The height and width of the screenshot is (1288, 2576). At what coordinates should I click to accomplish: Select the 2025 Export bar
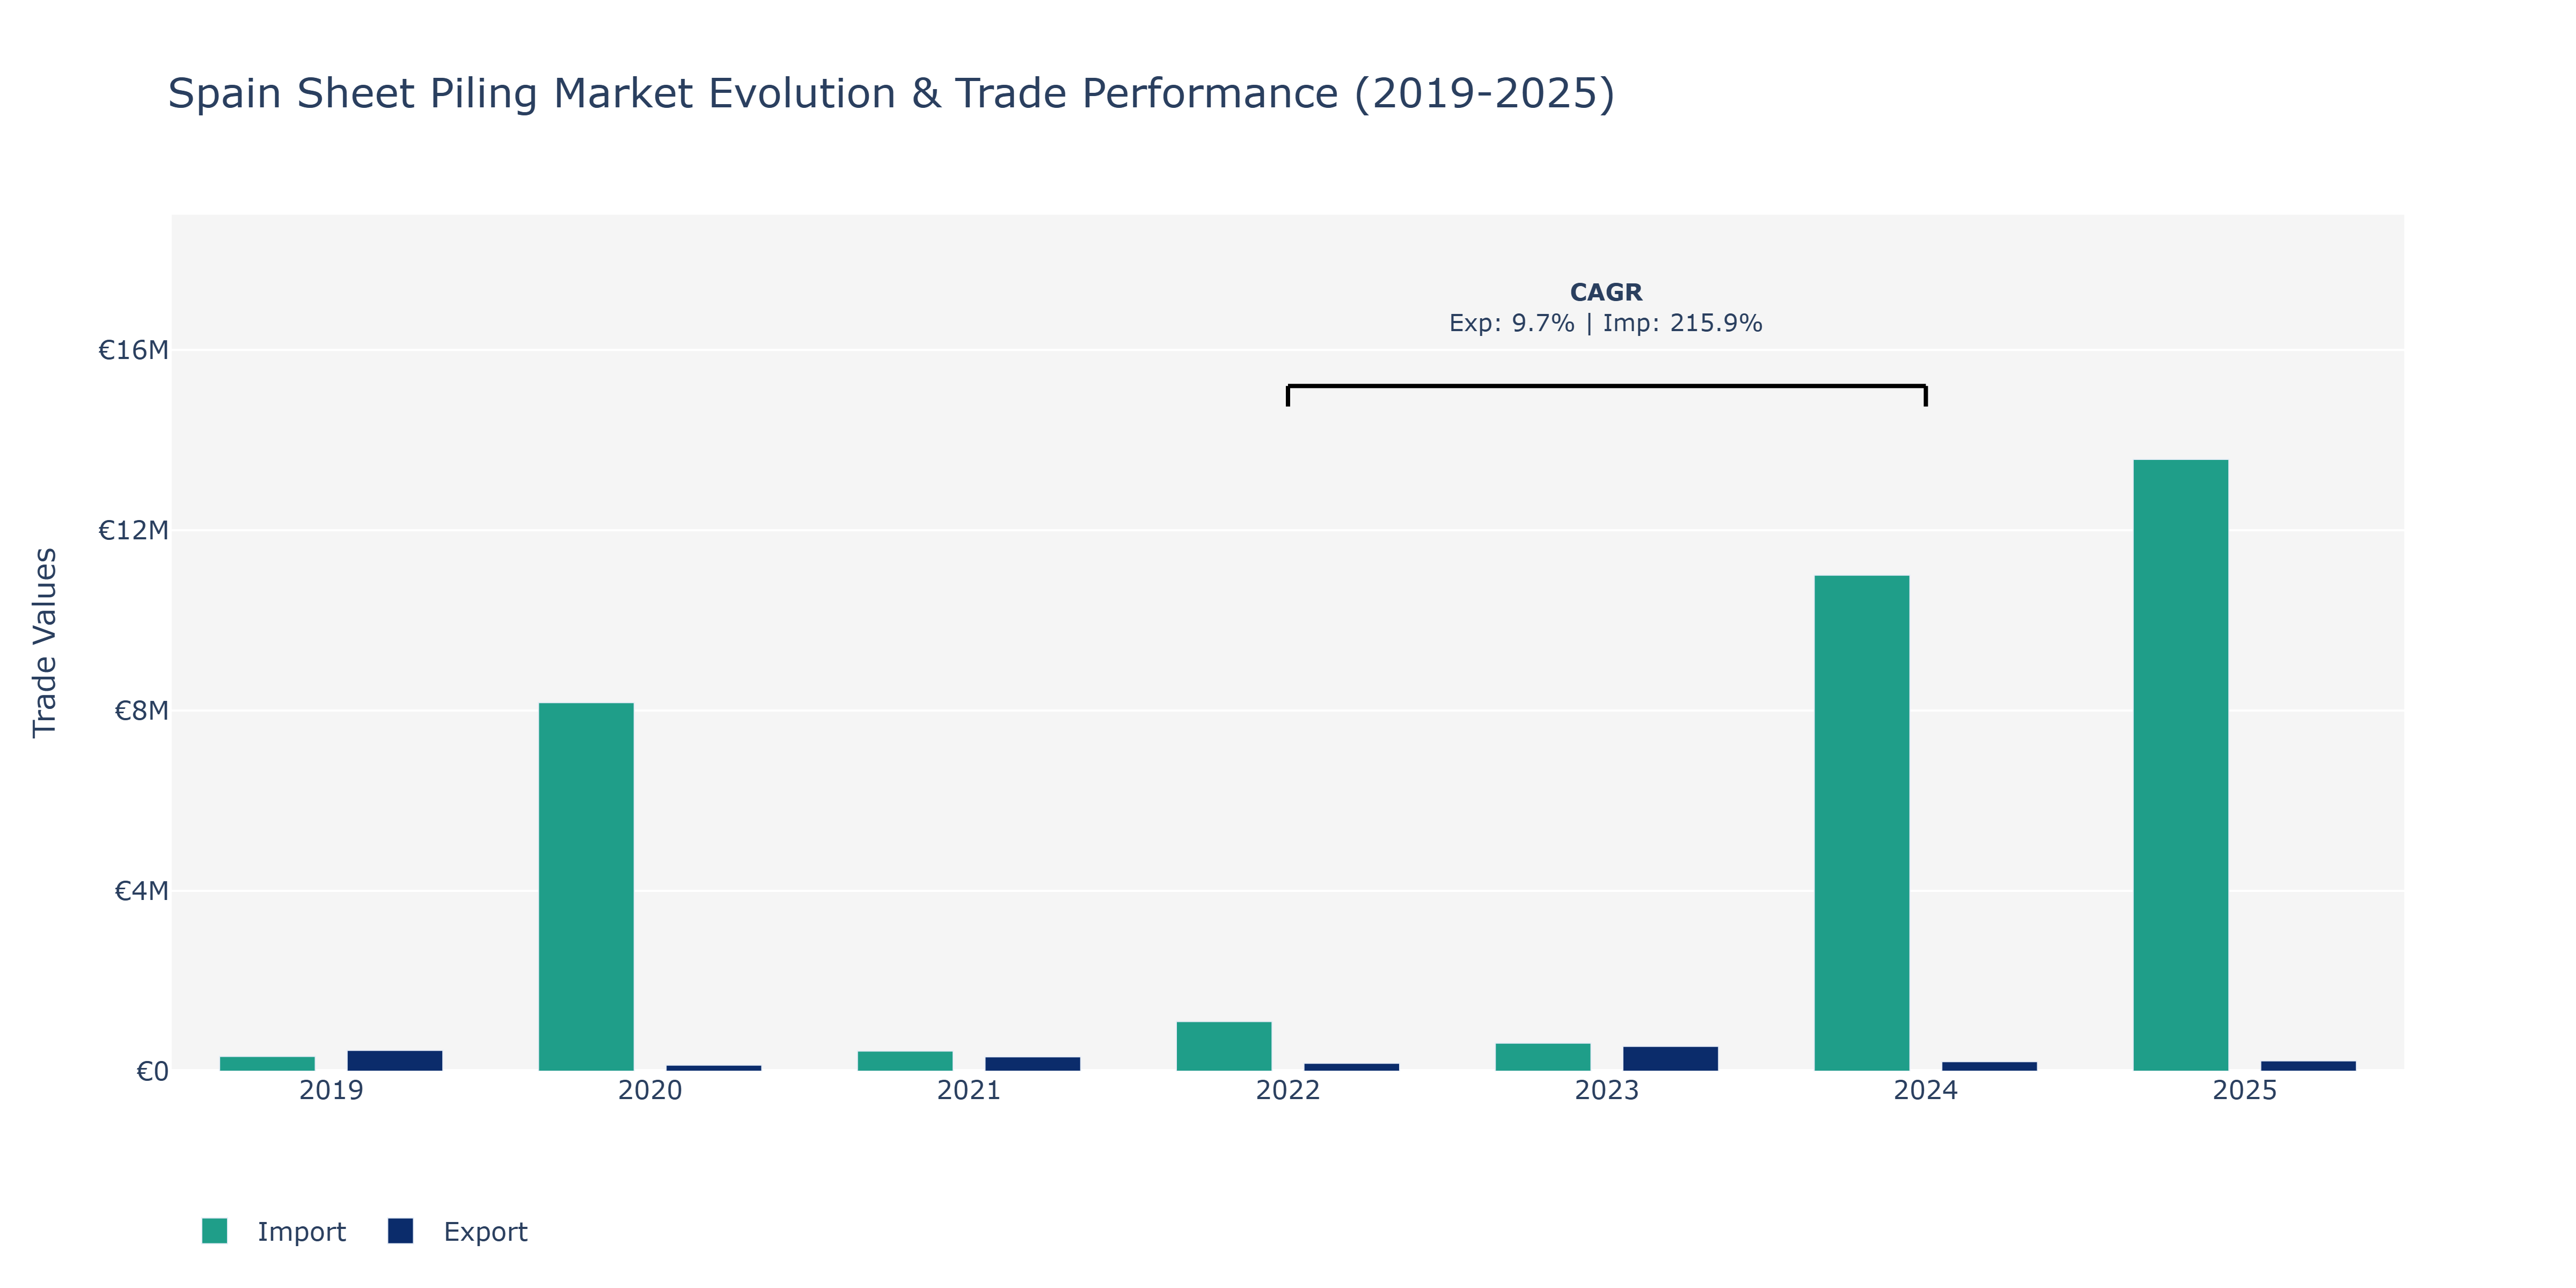(2308, 1066)
